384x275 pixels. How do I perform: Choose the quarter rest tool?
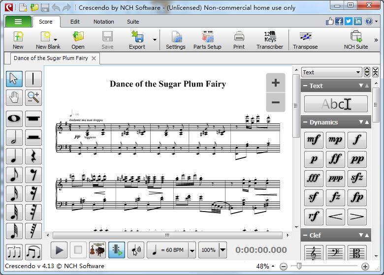point(33,156)
